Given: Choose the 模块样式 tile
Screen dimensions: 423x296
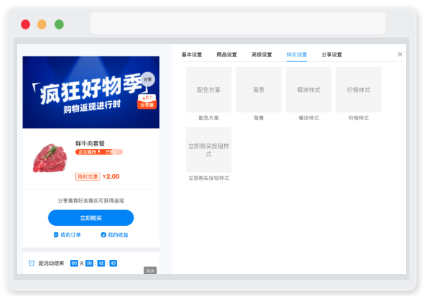Looking at the screenshot, I should pyautogui.click(x=308, y=90).
